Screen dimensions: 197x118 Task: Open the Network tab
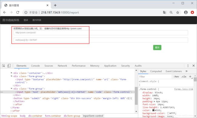click(62, 66)
